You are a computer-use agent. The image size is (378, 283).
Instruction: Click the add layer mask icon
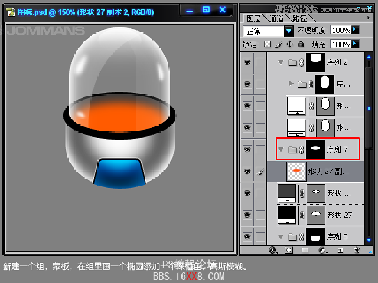tap(289, 250)
